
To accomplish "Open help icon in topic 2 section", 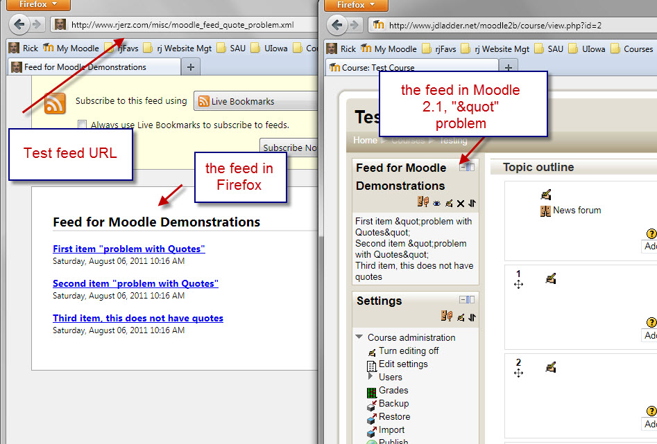I will 651,411.
